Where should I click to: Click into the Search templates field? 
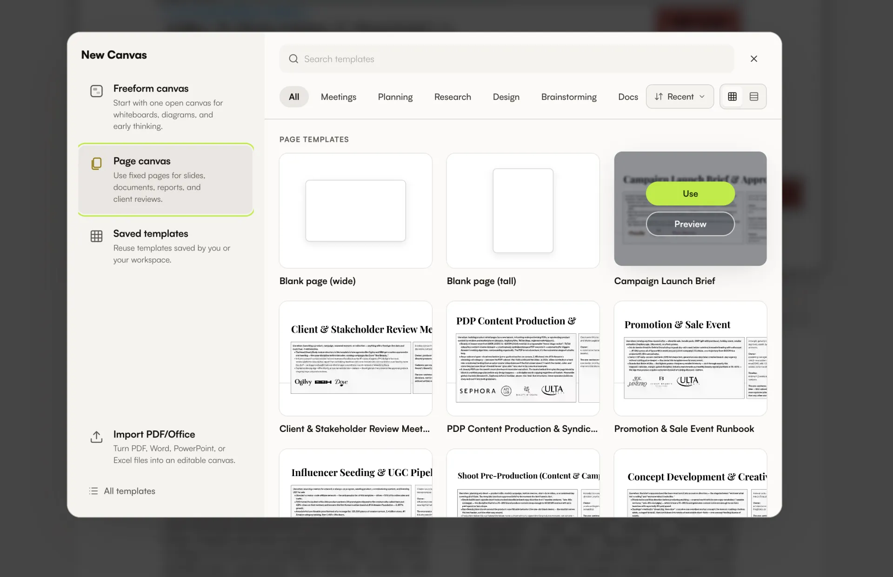point(506,59)
